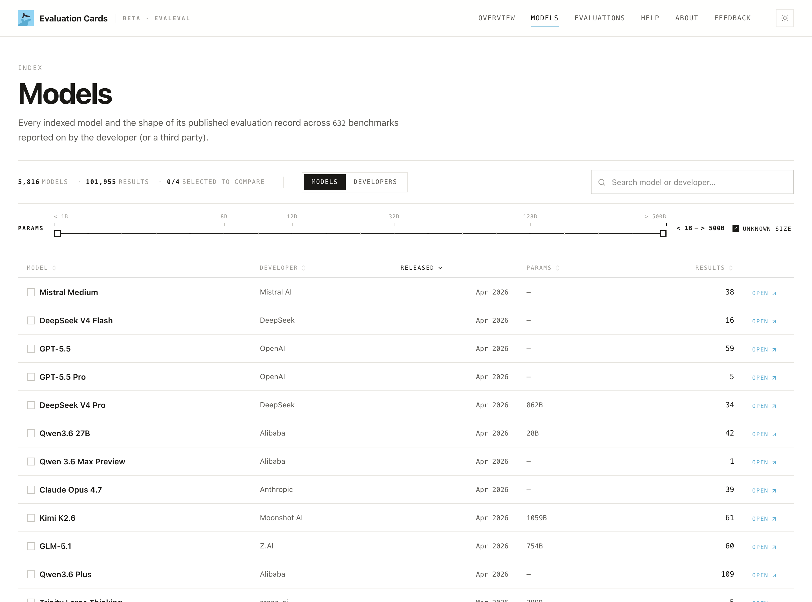
Task: Click the arrow icon for Mistral Medium
Action: (x=774, y=293)
